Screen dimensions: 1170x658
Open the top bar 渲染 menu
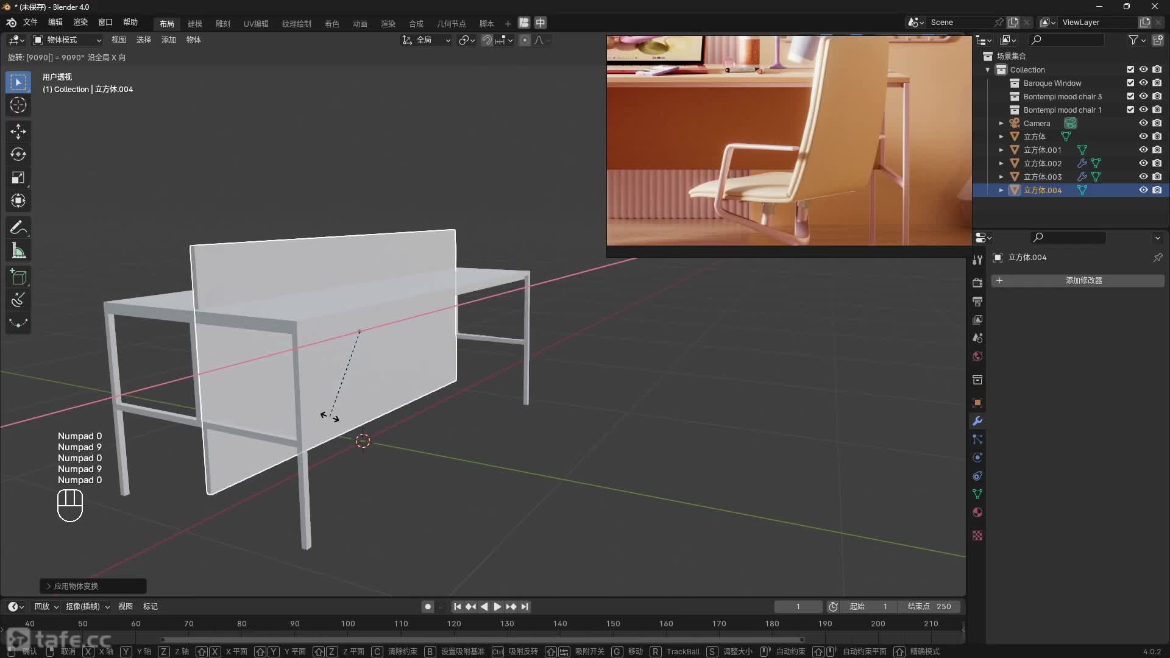click(x=80, y=23)
